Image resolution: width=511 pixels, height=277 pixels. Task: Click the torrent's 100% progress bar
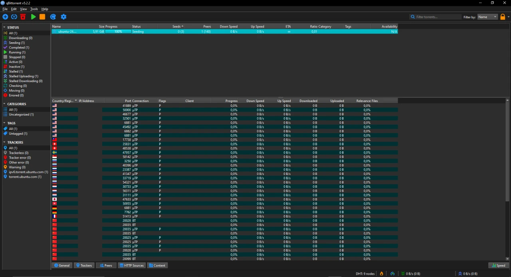pyautogui.click(x=118, y=31)
